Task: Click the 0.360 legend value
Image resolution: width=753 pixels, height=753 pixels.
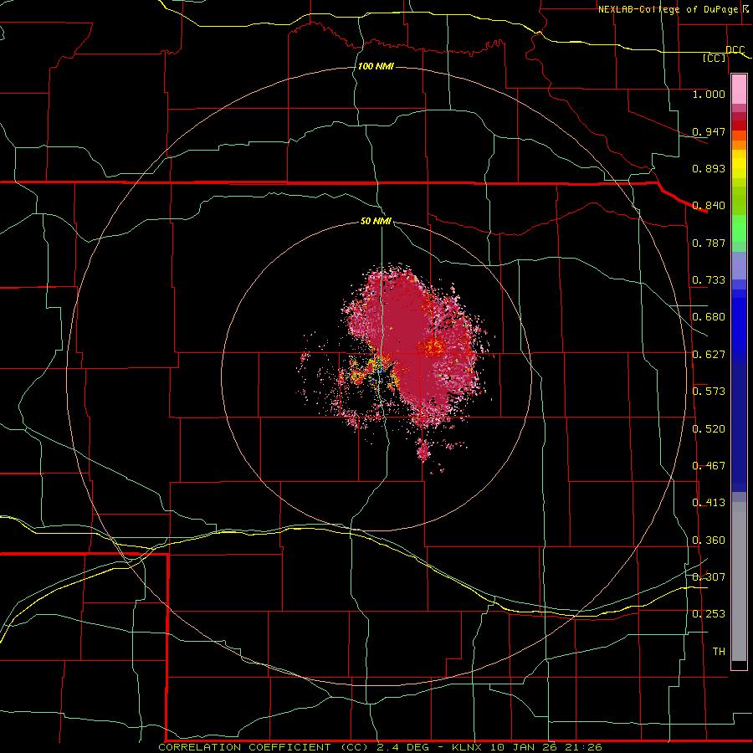Action: pyautogui.click(x=709, y=540)
